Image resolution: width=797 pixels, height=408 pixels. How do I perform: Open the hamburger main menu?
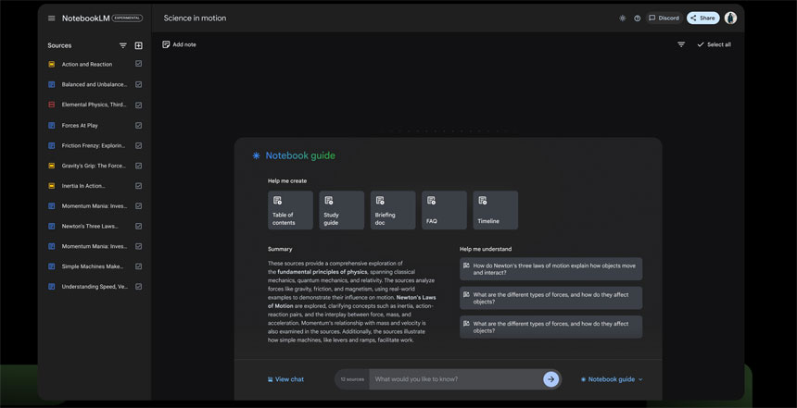51,19
